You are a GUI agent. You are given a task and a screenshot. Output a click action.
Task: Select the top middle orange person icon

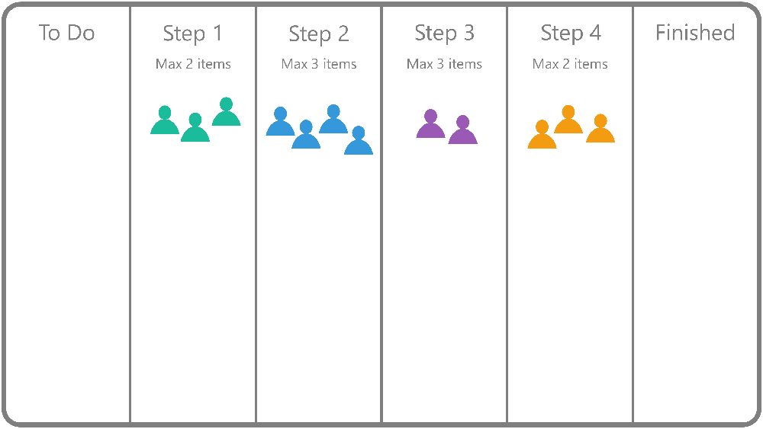click(x=568, y=120)
